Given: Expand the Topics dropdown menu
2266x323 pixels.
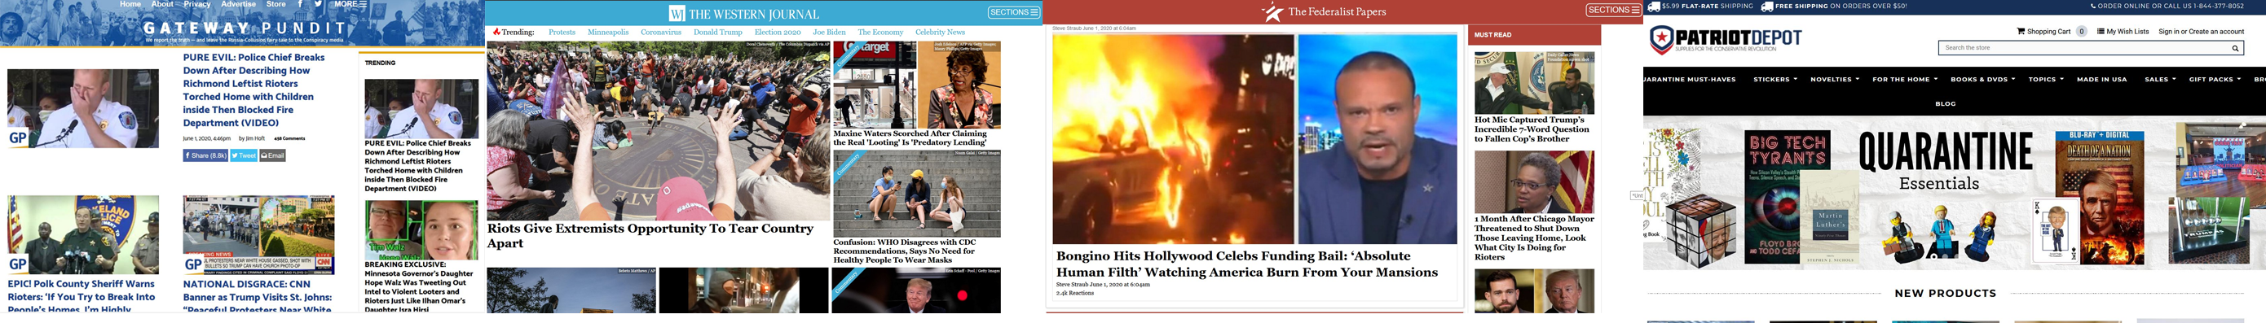Looking at the screenshot, I should tap(2045, 79).
